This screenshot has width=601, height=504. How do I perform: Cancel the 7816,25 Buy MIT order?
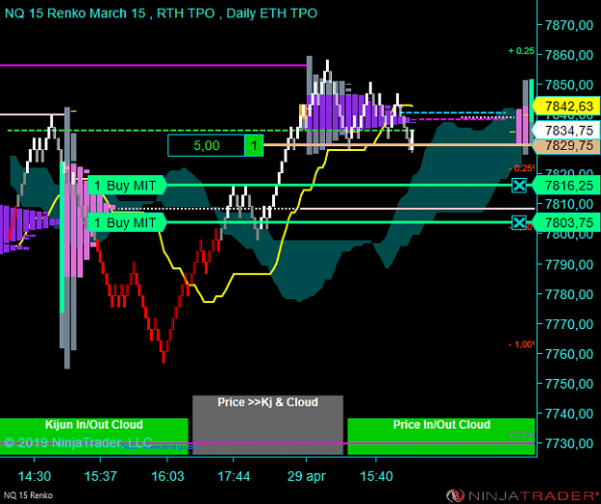tap(519, 186)
